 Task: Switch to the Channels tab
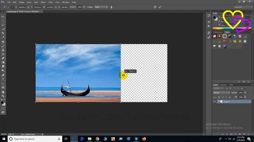coord(223,85)
